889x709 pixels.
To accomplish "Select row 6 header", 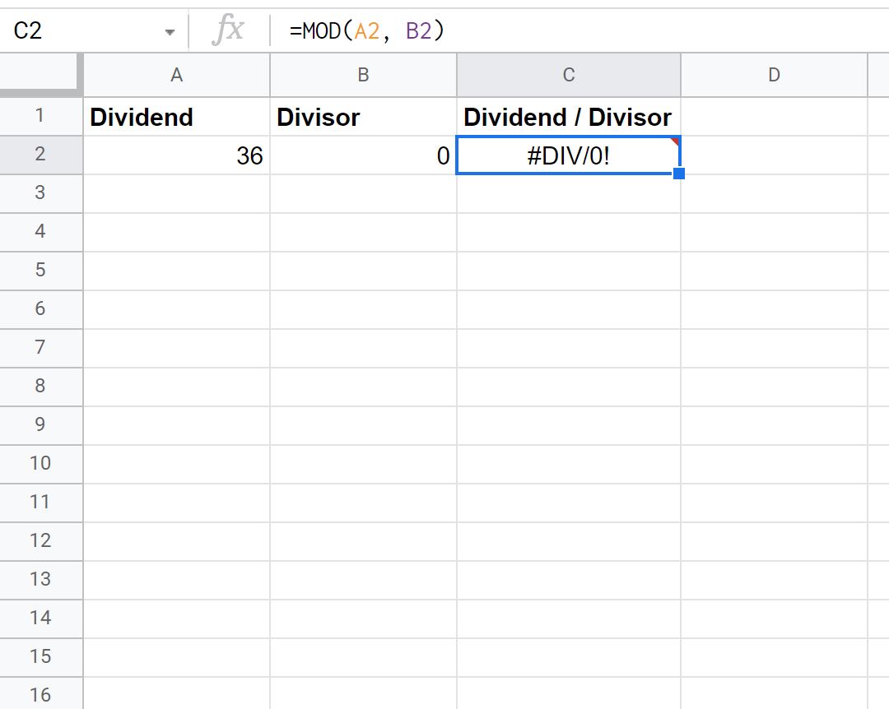I will [40, 309].
